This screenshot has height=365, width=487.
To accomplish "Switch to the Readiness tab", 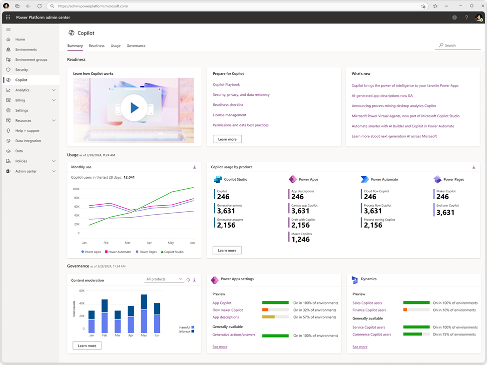I will pos(96,45).
